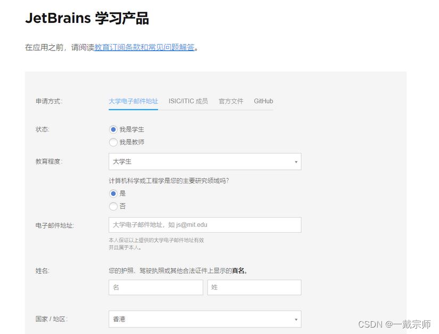Switch to the ISIC/ITIC 成员 tab
This screenshot has width=439, height=334.
tap(188, 101)
